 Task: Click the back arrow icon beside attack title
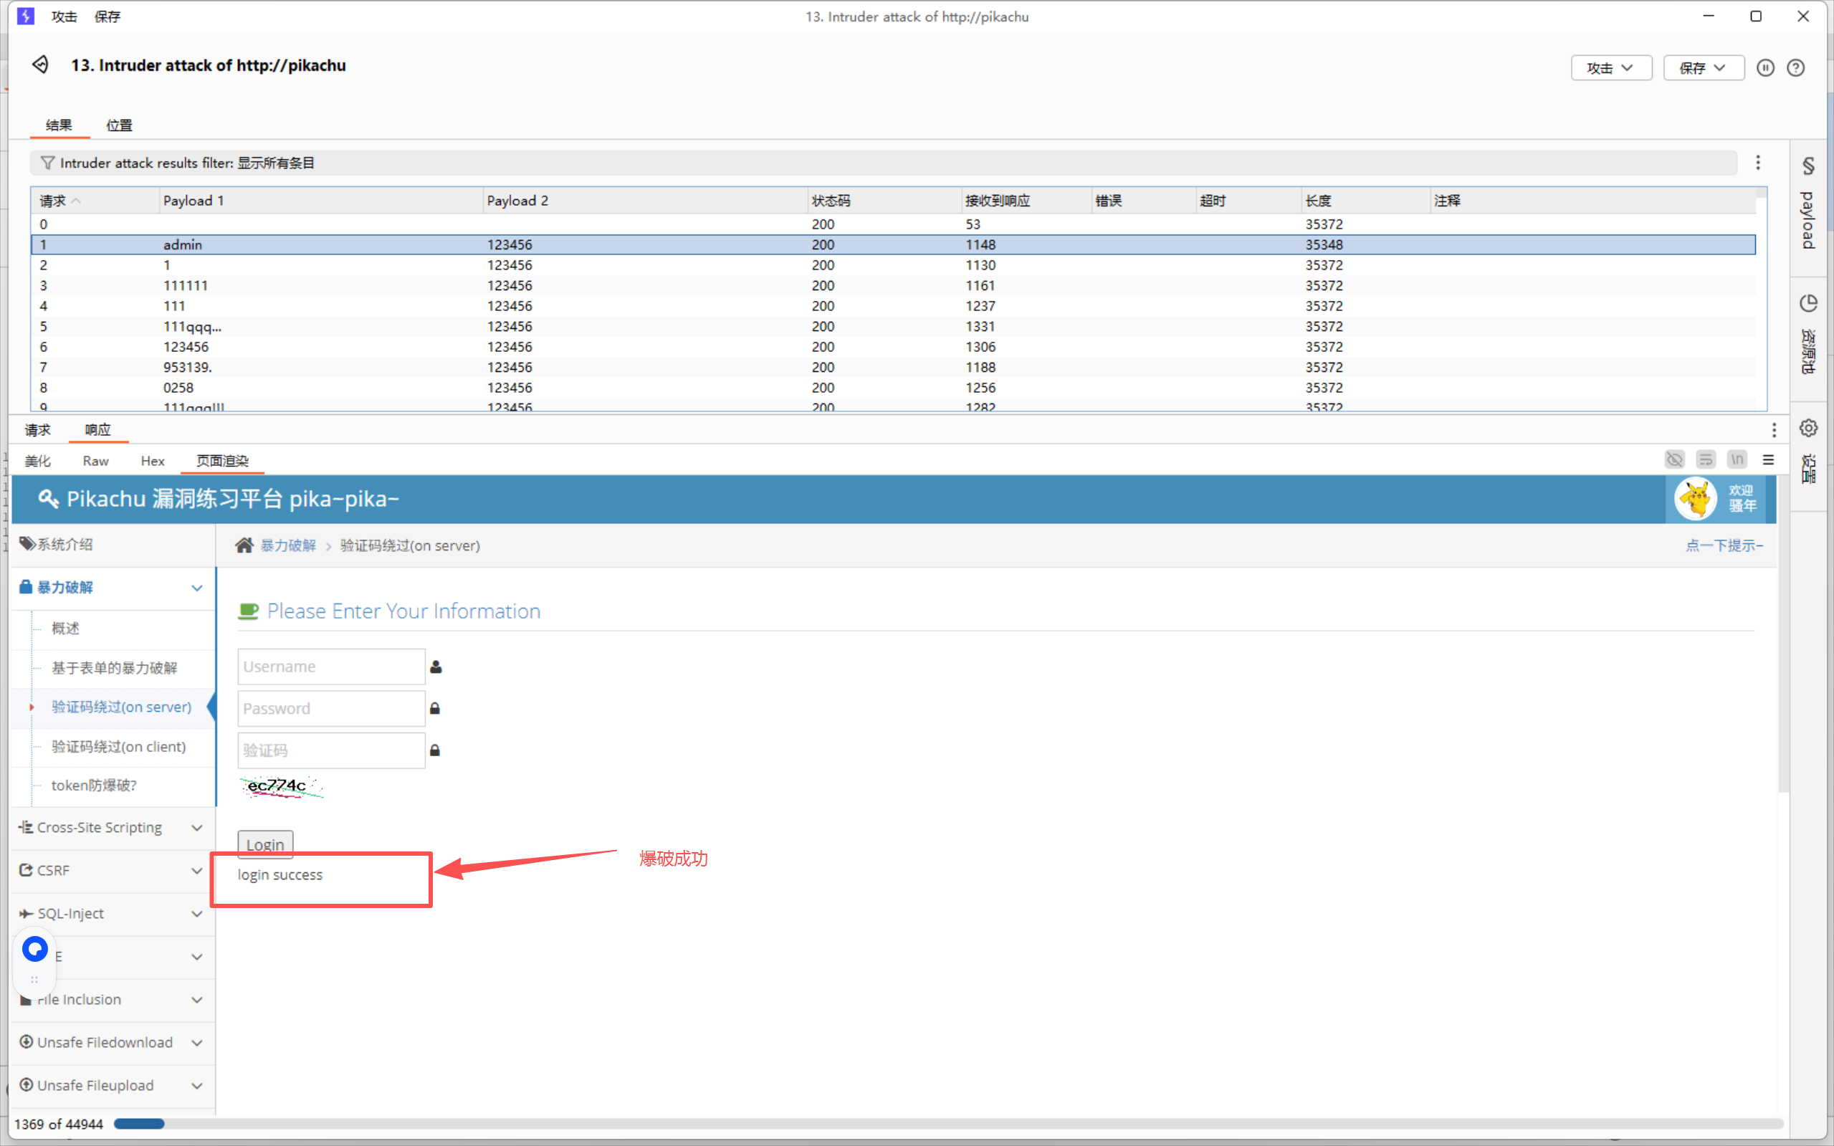click(x=40, y=65)
